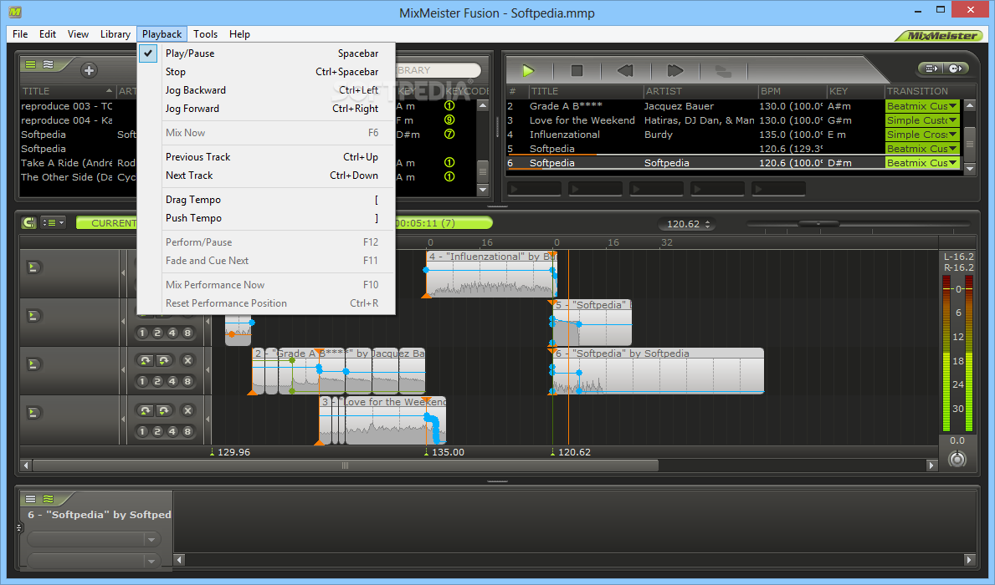The width and height of the screenshot is (995, 585).
Task: Click the track icon in the Grade A B**** lane
Action: click(33, 364)
